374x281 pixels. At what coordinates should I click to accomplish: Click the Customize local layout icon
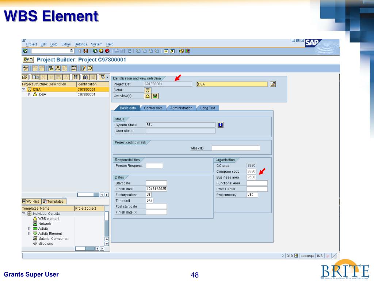[188, 51]
